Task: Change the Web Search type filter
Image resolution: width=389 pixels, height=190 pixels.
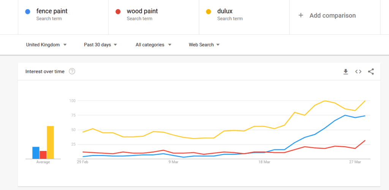Action: (204, 45)
